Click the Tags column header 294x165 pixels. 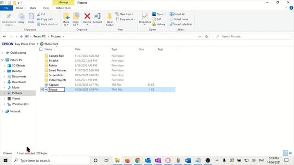(x=160, y=49)
